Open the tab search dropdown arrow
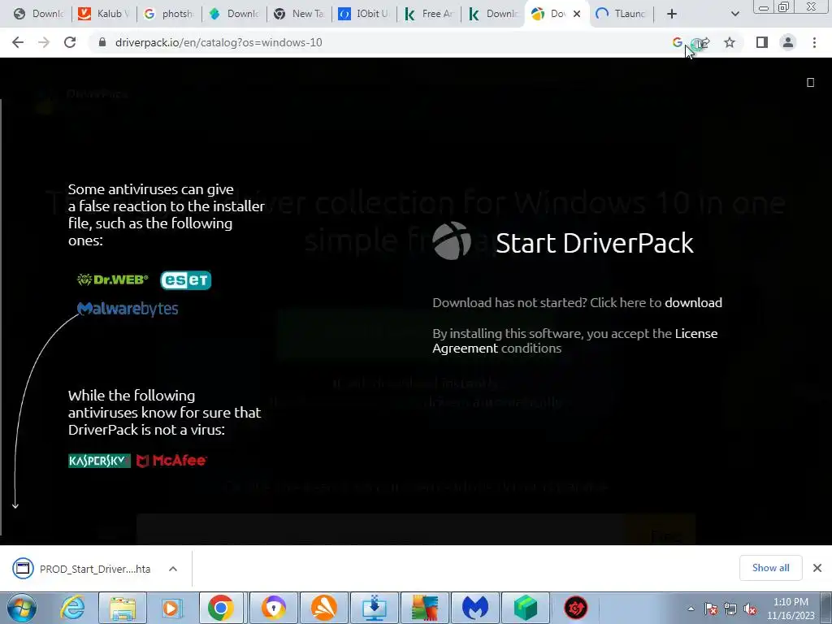Screen dimensions: 832x624 734,14
